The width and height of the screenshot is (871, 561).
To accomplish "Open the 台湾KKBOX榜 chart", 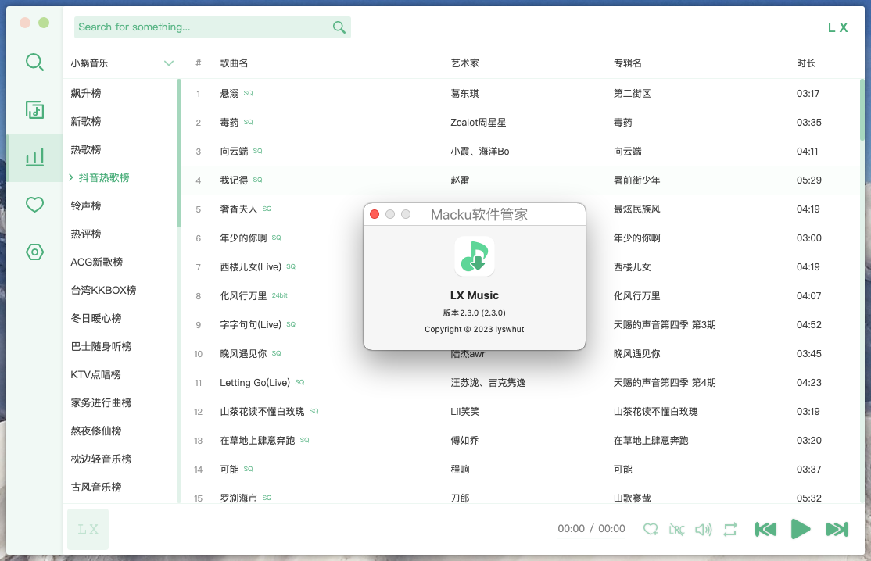I will point(103,290).
